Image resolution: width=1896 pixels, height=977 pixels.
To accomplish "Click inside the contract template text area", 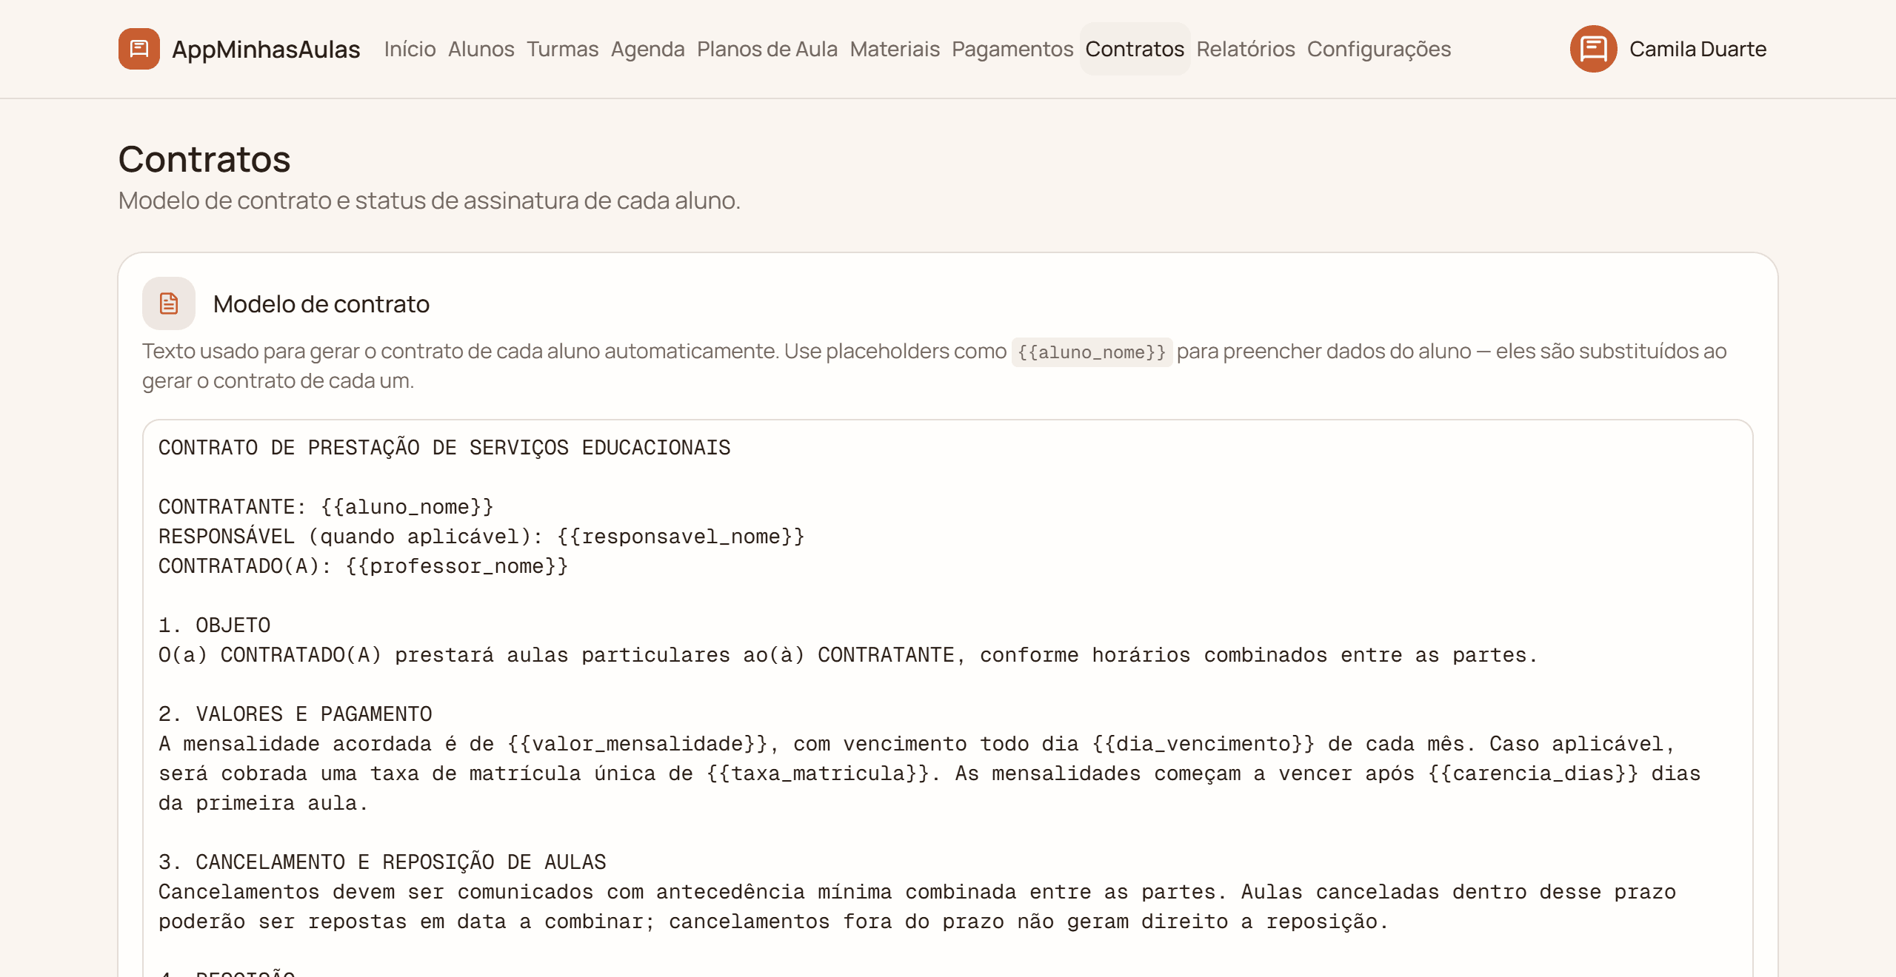I will tap(947, 698).
